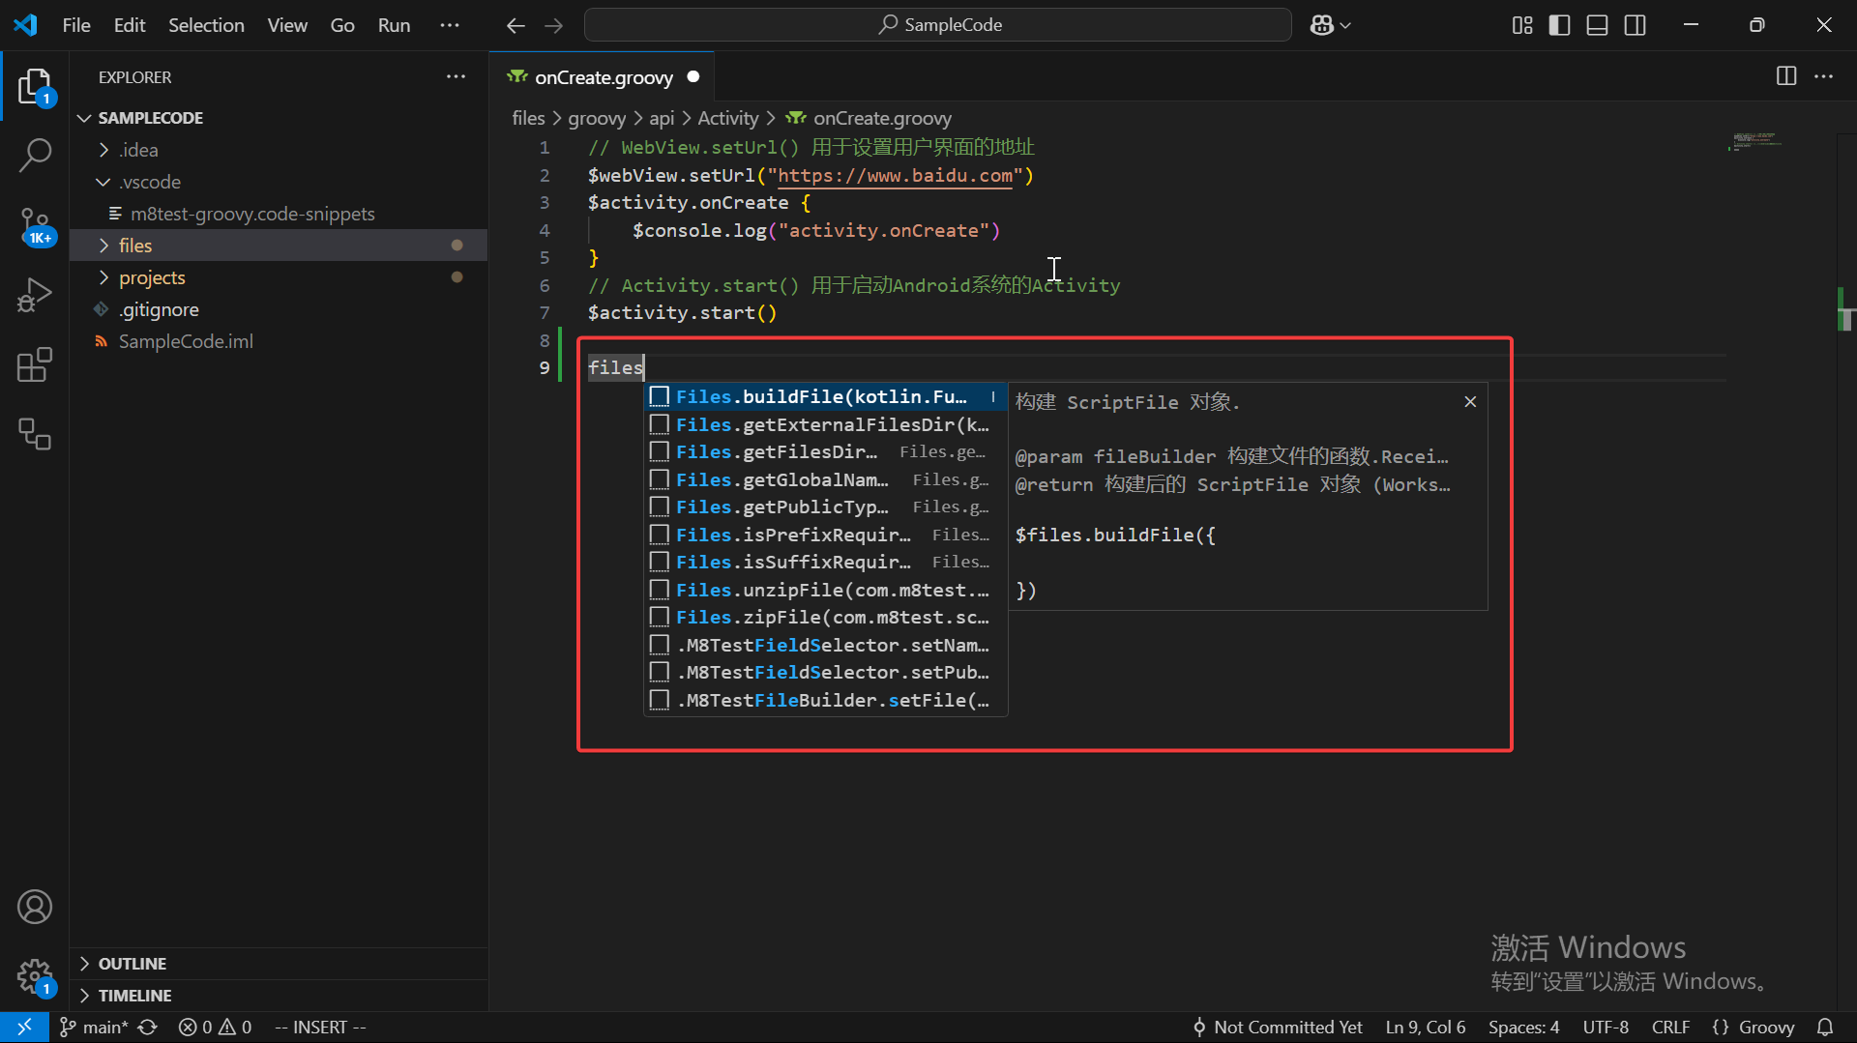Open notifications bell in status bar
Viewport: 1857px width, 1043px height.
click(x=1824, y=1028)
